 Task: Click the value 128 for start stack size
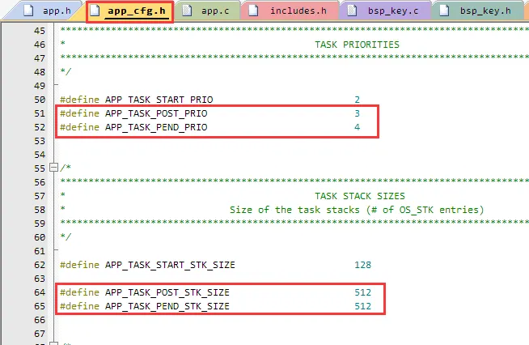(x=362, y=265)
